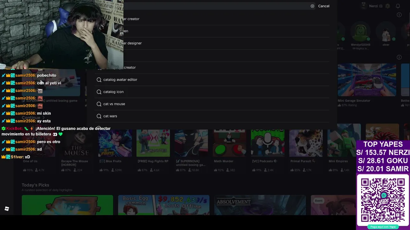Click the Nerzi profile avatar picture
This screenshot has height=230, width=410.
pos(363,6)
